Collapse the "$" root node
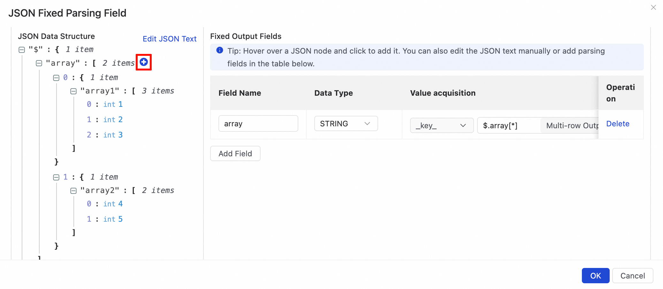Screen dimensions: 663x289 22,50
